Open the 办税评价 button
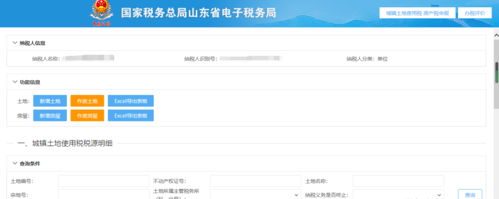The image size is (499, 199). click(475, 13)
